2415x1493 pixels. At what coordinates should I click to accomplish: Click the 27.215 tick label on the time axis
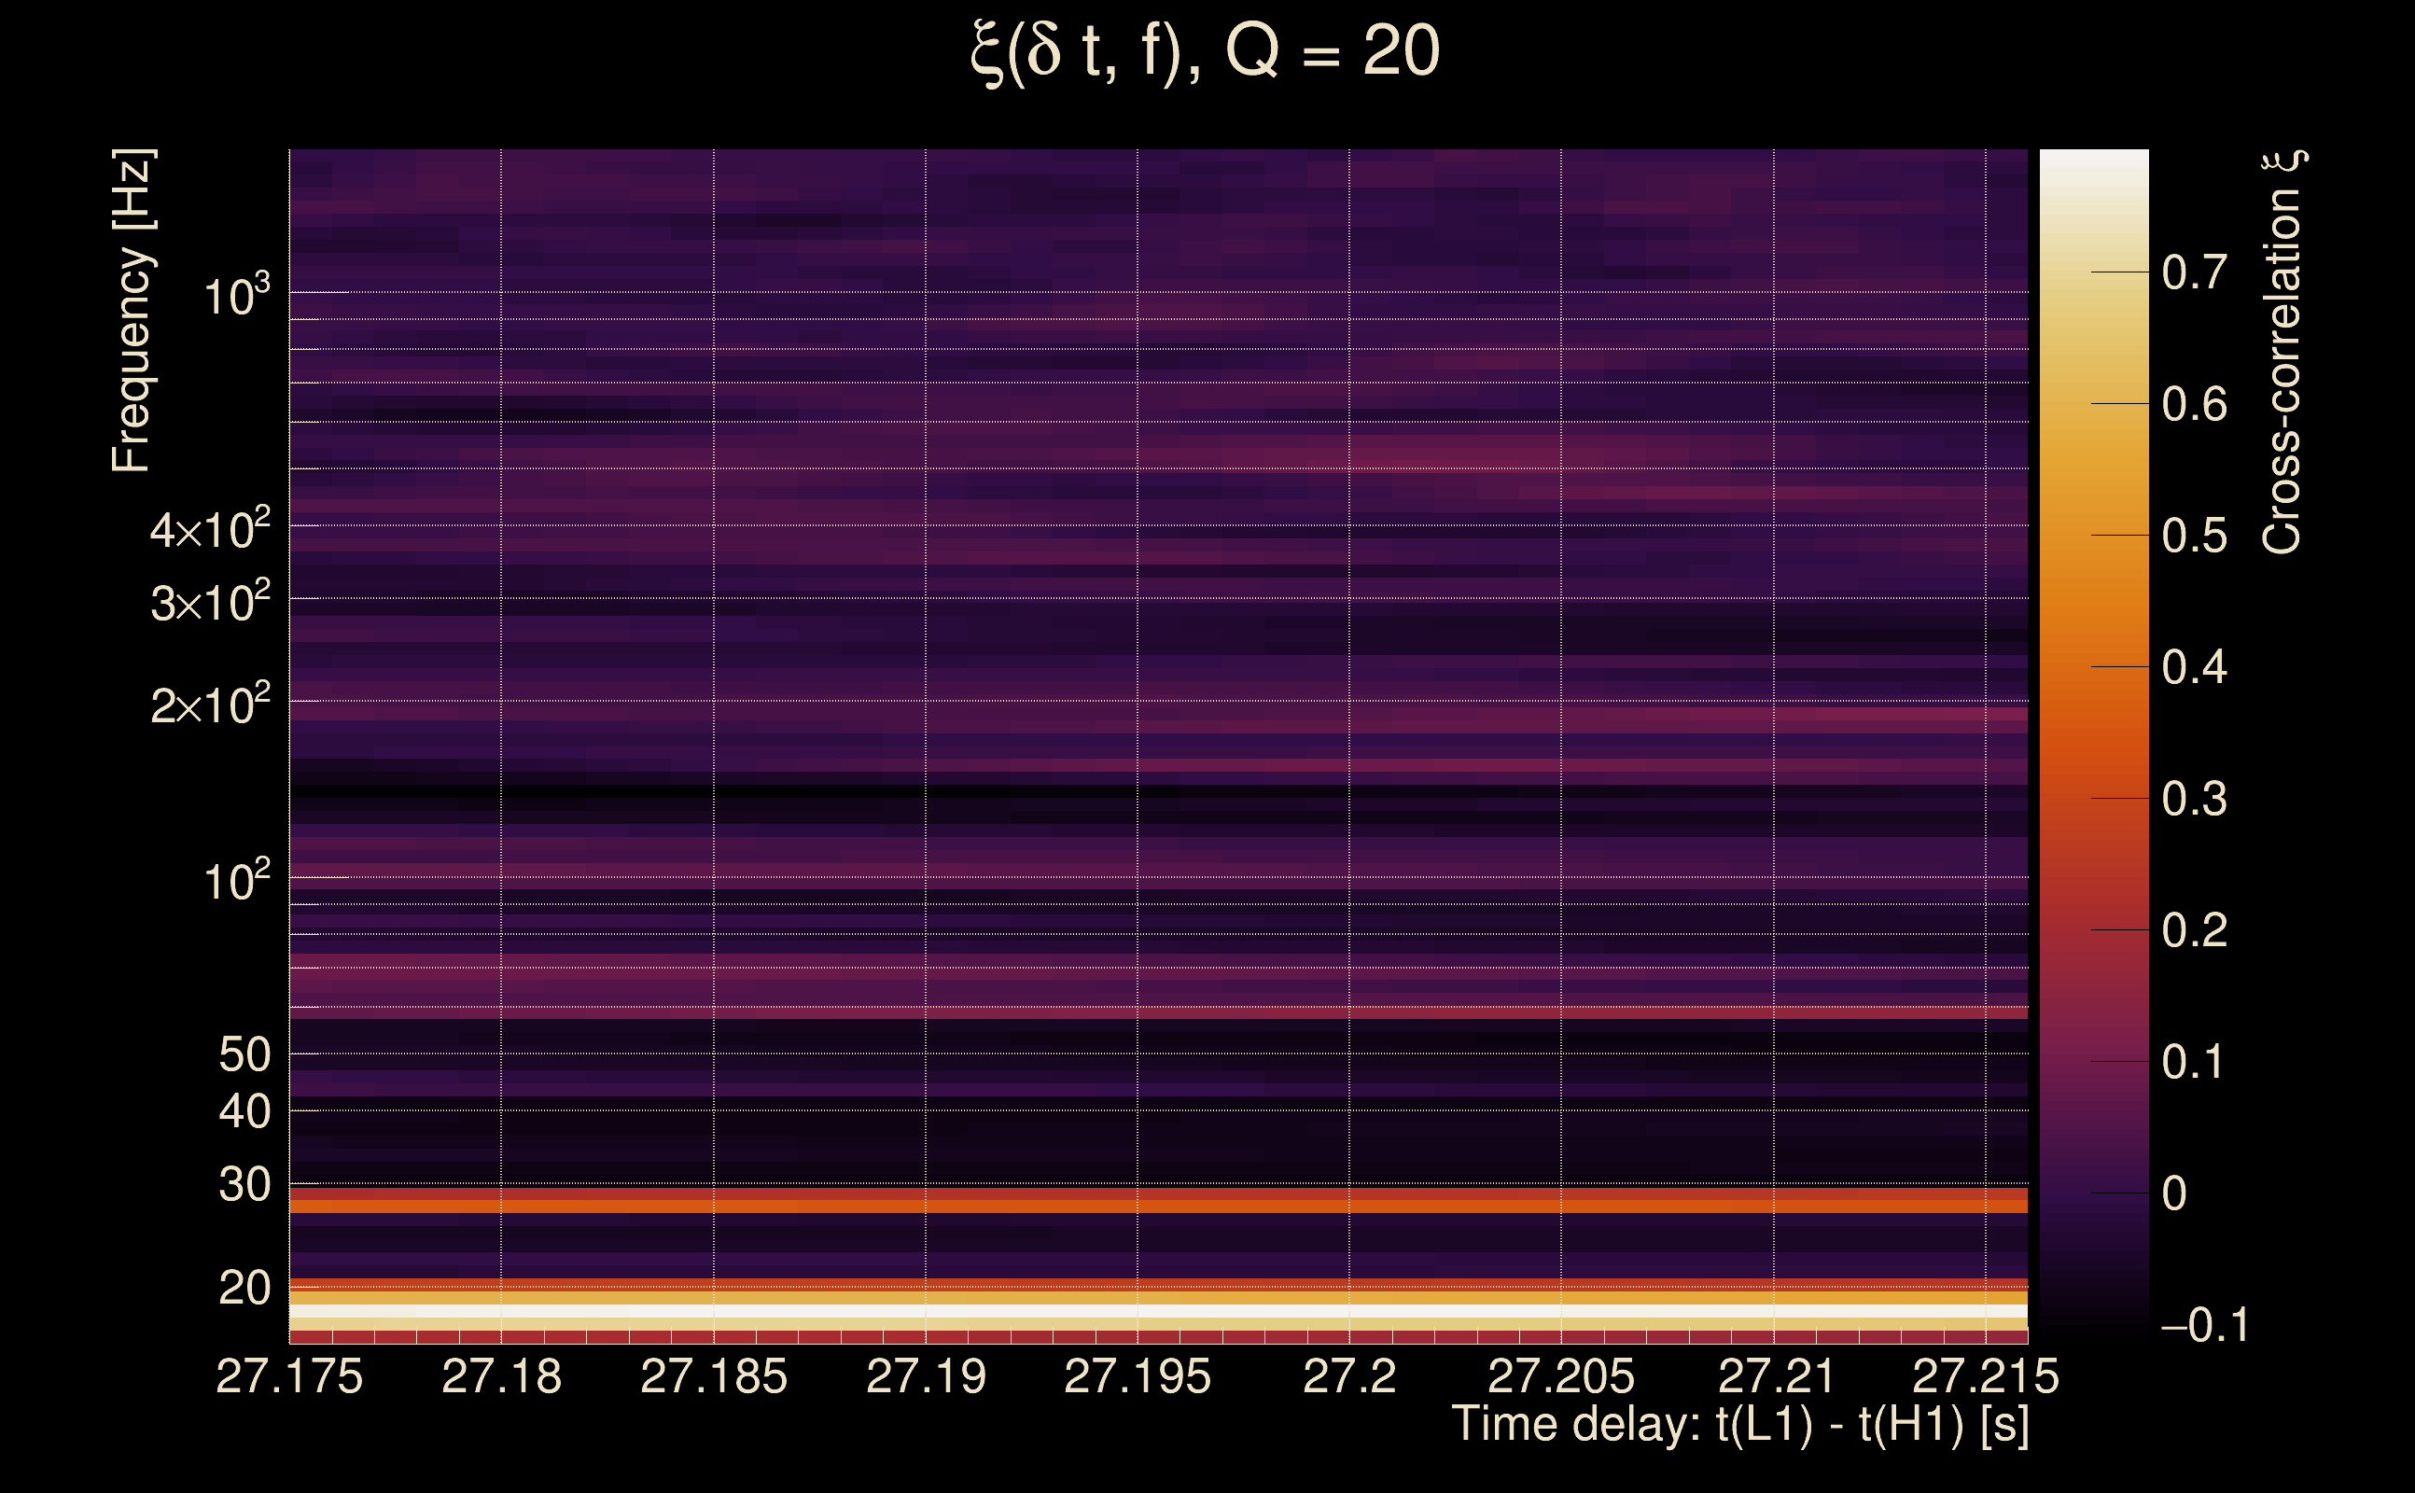coord(1986,1376)
